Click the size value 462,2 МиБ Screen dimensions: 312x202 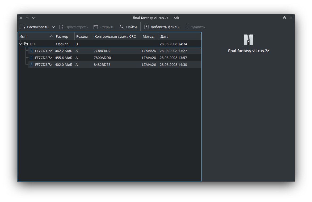(64, 51)
